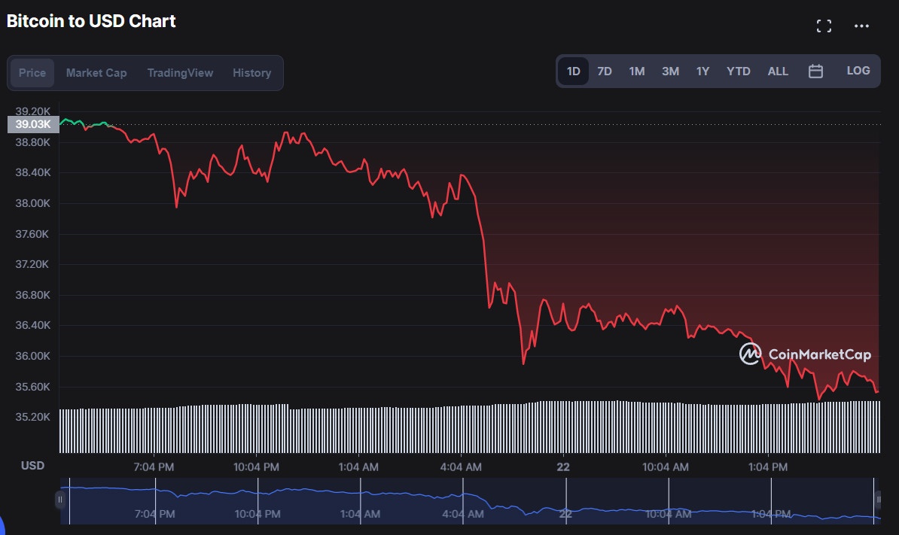Select the YTD time range

(x=738, y=71)
